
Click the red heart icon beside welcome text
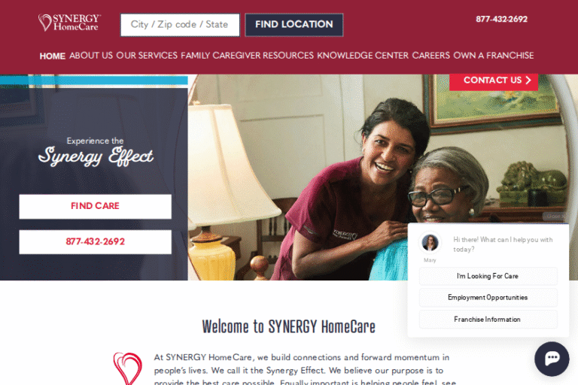[127, 368]
